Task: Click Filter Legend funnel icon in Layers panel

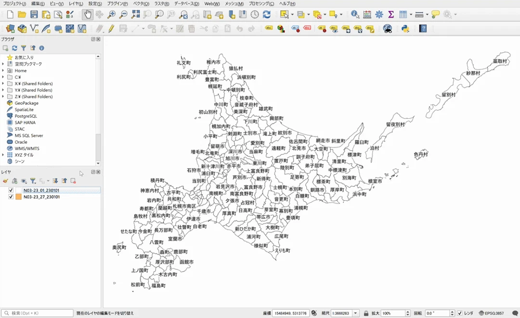Action: point(33,181)
